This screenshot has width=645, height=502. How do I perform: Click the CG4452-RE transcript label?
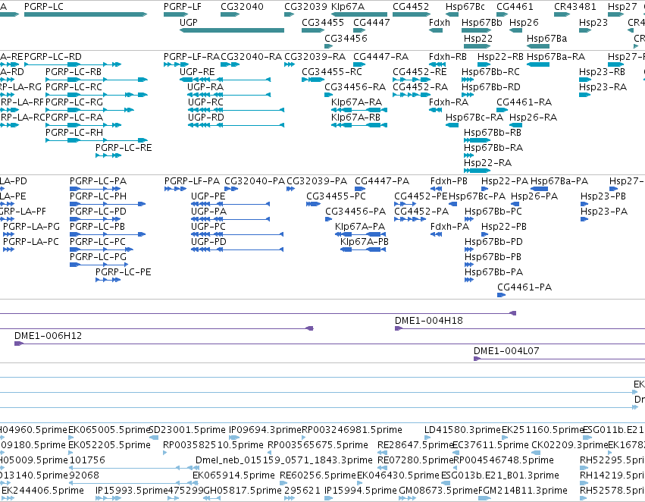tap(420, 72)
